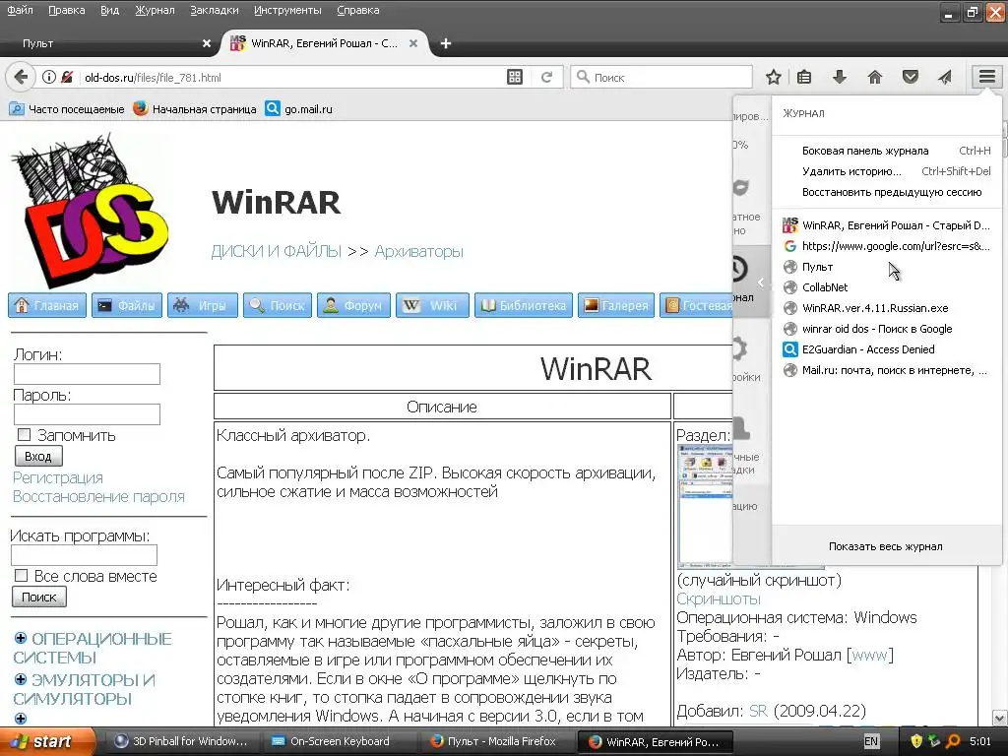Image resolution: width=1008 pixels, height=756 pixels.
Task: Open the Часто посещаемые bookmark folder
Action: [67, 109]
